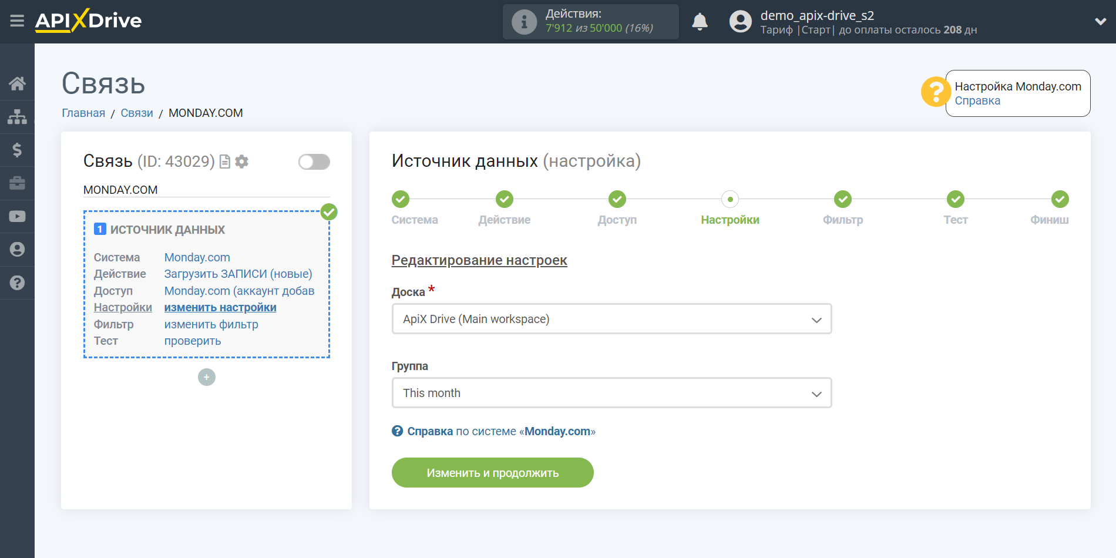Click the demo_apix-drive_s2 account name

[x=817, y=15]
